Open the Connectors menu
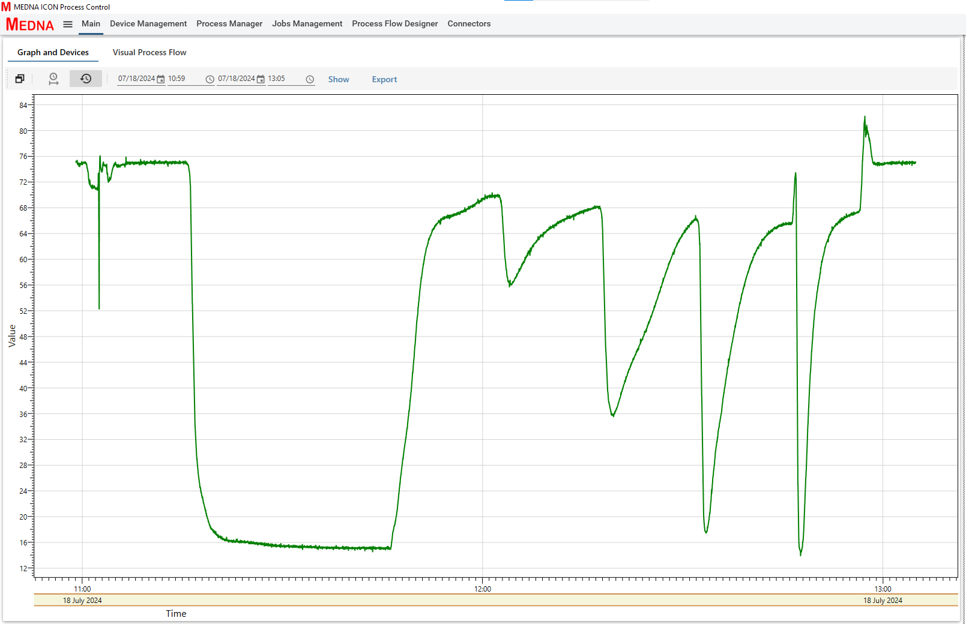The height and width of the screenshot is (624, 966). pyautogui.click(x=469, y=24)
